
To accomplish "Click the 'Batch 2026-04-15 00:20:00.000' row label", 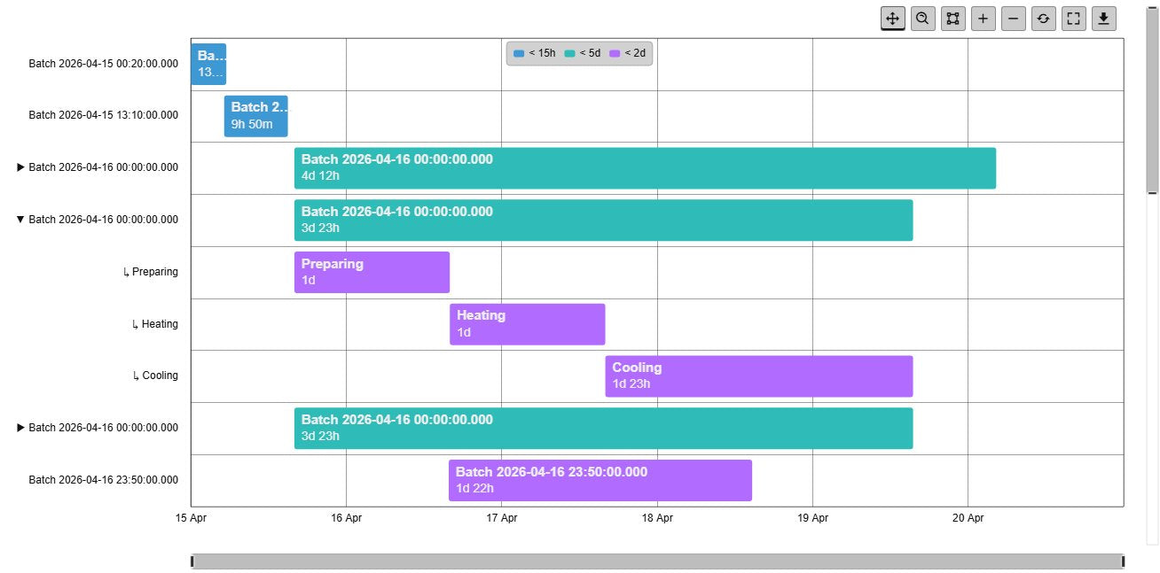I will (x=103, y=64).
